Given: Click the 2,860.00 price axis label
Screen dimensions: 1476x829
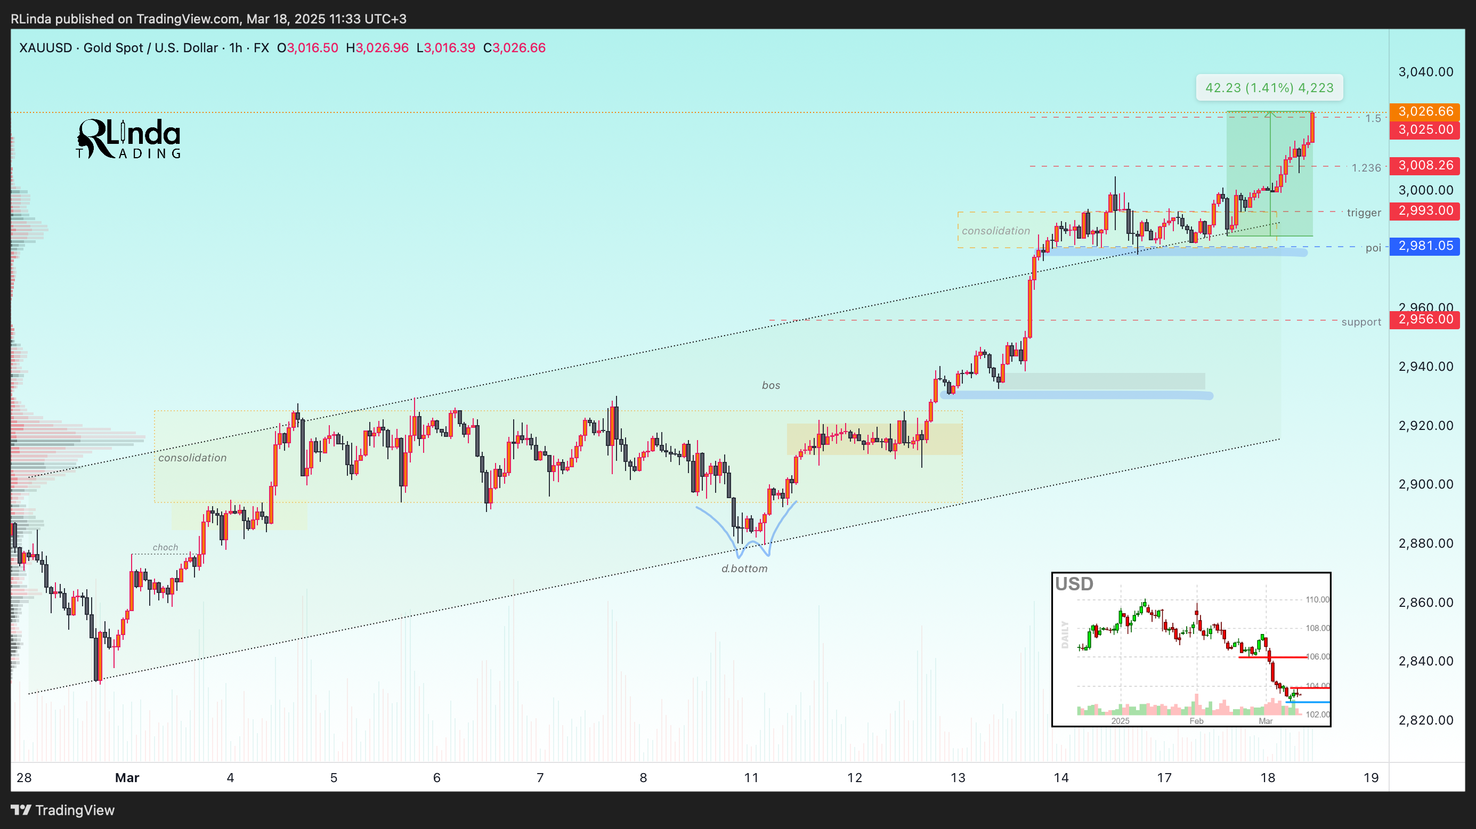Looking at the screenshot, I should [x=1425, y=602].
